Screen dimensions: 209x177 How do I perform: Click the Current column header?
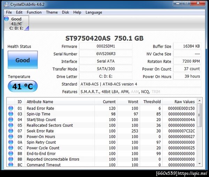click(106, 102)
